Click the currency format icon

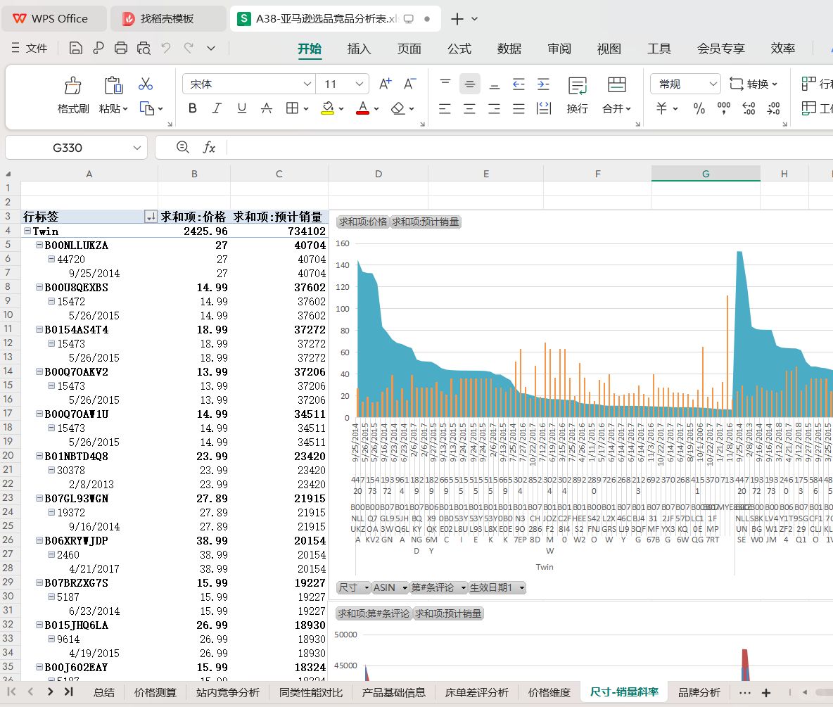tap(661, 109)
